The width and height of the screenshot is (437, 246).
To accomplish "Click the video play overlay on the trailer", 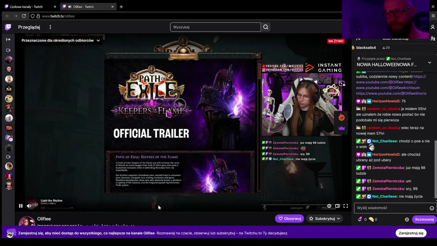I will pos(180,105).
